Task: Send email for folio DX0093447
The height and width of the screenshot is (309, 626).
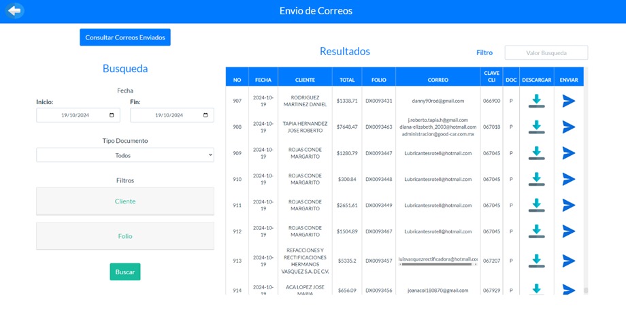Action: click(x=569, y=153)
